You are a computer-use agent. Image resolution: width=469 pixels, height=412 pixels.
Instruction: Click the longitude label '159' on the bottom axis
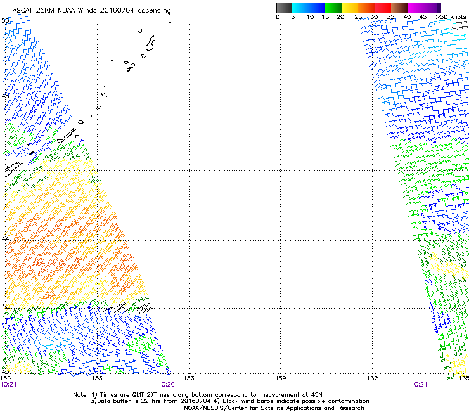click(x=280, y=378)
